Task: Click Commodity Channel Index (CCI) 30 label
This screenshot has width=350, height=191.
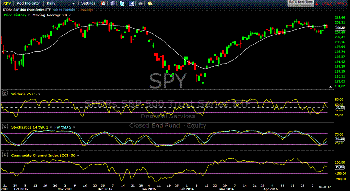Action: [x=43, y=155]
